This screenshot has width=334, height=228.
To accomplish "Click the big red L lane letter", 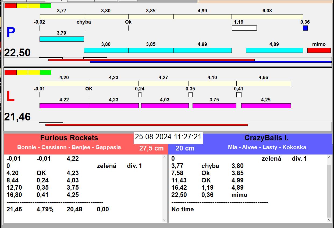I will [10, 97].
